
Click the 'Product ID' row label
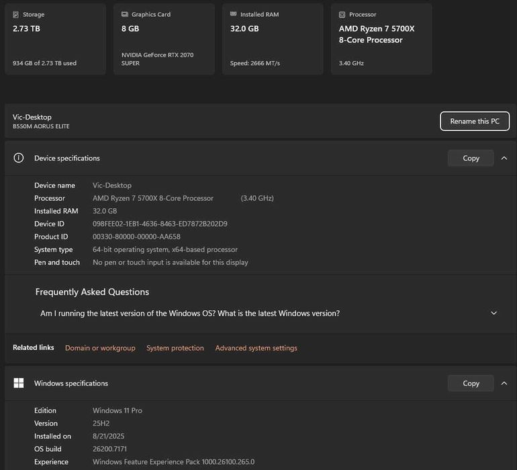point(51,237)
